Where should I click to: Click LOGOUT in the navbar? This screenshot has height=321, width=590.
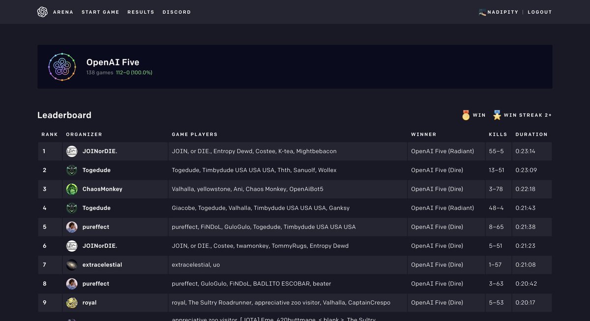point(540,12)
